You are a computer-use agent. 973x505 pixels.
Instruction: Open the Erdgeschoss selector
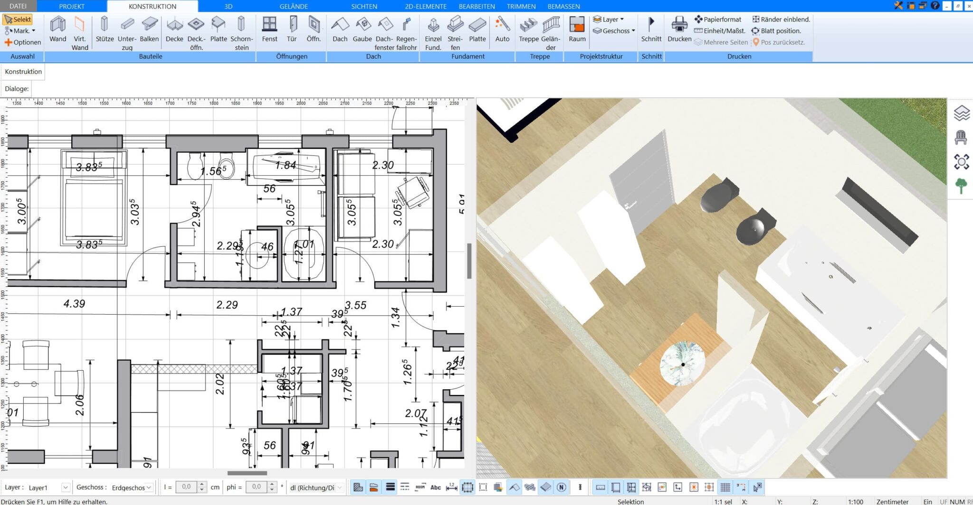(131, 487)
